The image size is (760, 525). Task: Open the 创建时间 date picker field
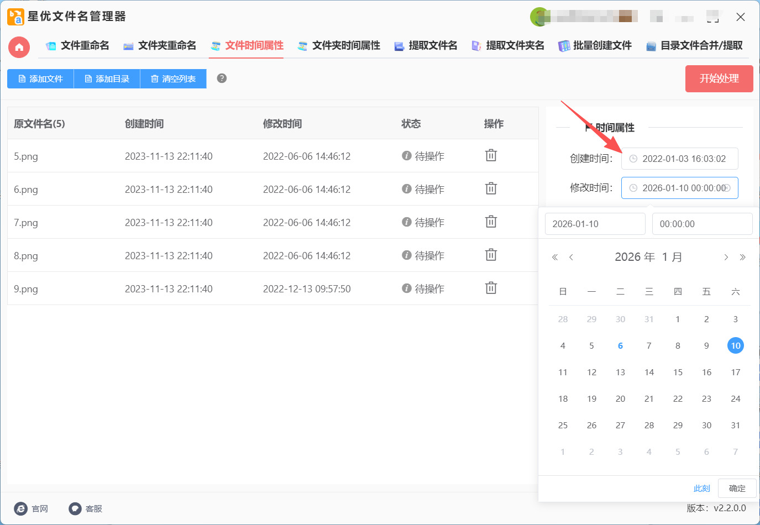tap(680, 159)
